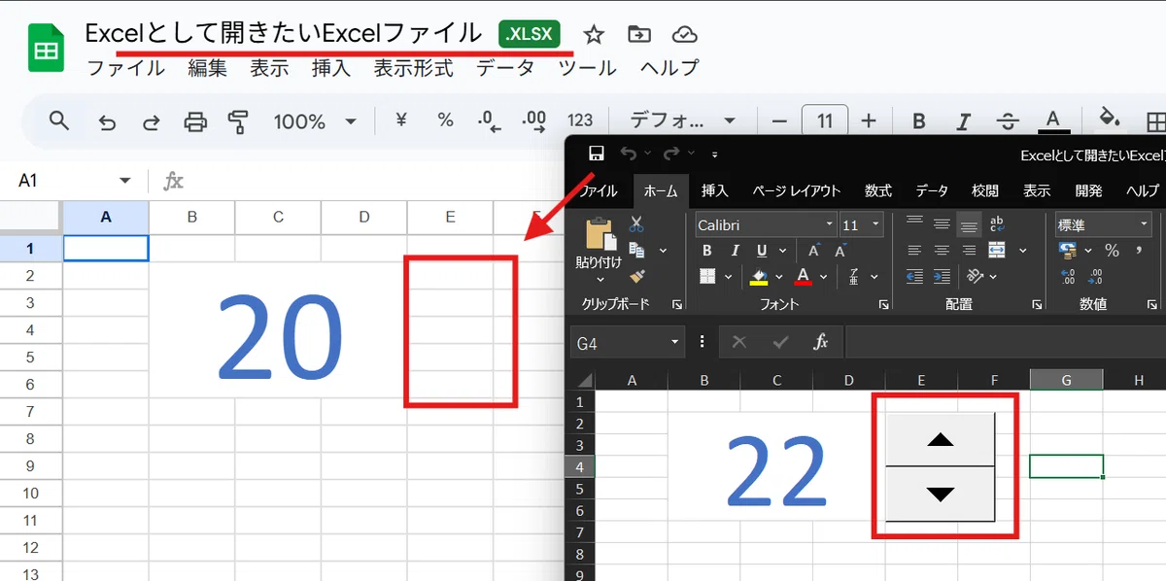Toggle bold in Excel font group
Viewport: 1166px width, 581px height.
707,251
